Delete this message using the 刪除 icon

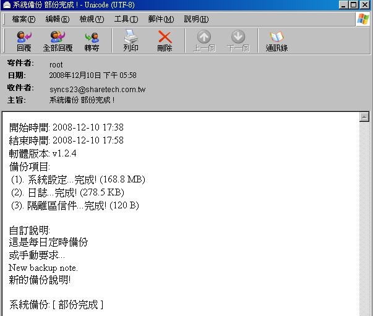tap(165, 41)
